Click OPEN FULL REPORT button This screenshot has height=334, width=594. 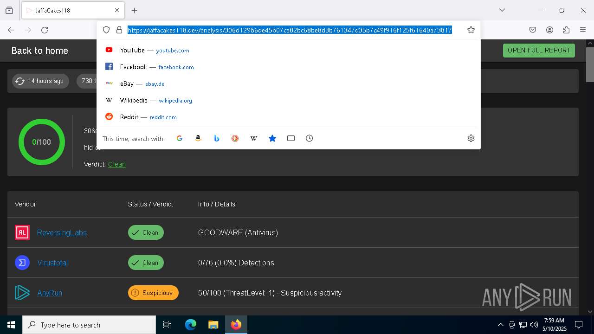coord(539,50)
